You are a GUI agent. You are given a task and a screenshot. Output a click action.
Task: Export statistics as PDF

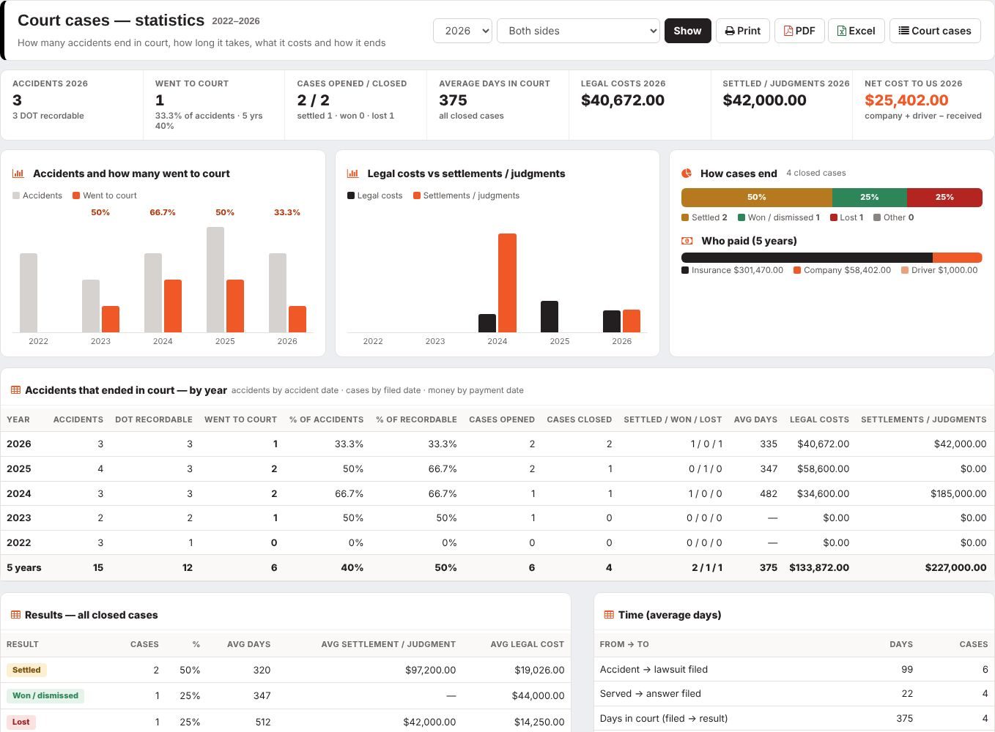tap(799, 31)
